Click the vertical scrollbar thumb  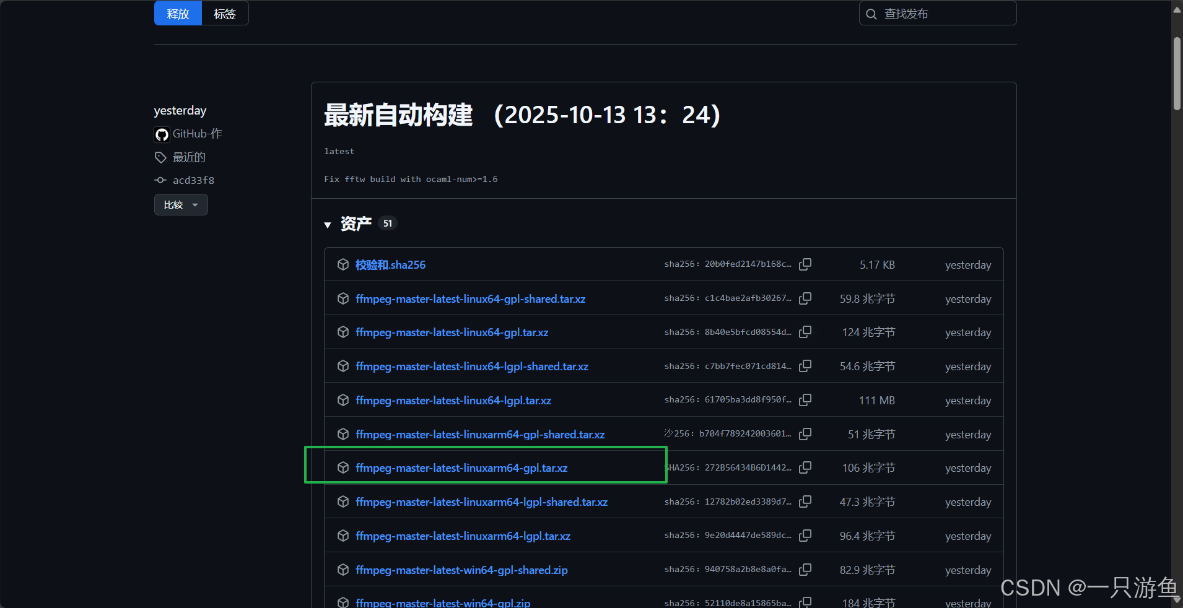click(x=1177, y=74)
